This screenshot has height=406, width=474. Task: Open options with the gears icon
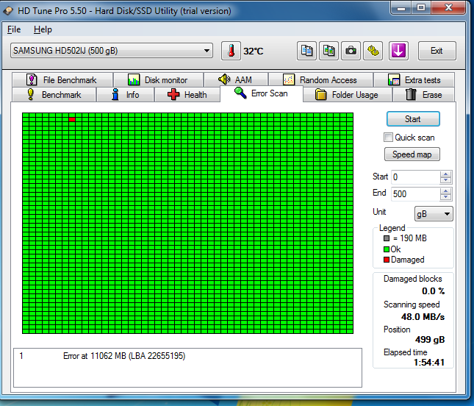(373, 51)
